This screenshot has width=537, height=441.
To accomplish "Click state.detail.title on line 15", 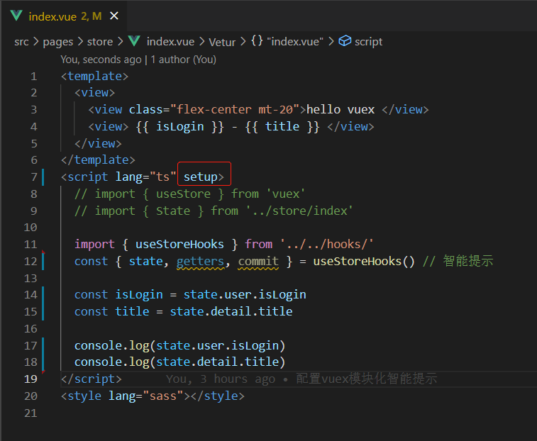I will pos(231,311).
